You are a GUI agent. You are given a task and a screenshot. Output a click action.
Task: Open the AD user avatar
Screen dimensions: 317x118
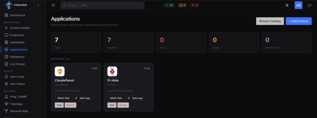pos(298,5)
